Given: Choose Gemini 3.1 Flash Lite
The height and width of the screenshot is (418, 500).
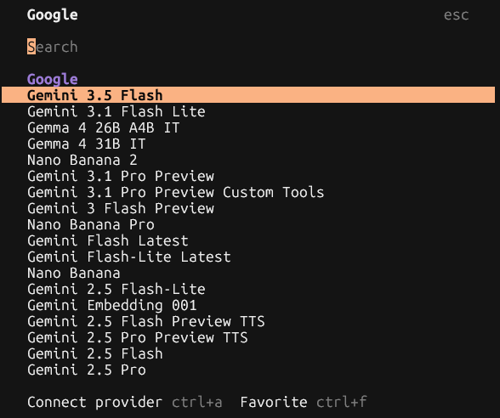Looking at the screenshot, I should [248, 111].
